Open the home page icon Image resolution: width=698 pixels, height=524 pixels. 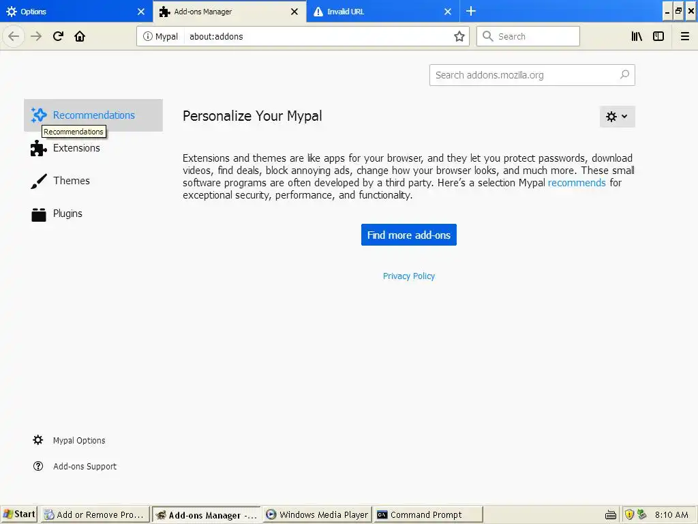80,36
